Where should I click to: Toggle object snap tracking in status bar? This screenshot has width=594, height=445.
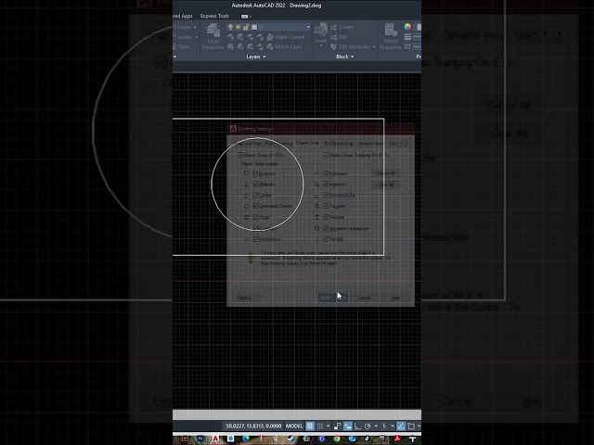point(401,426)
